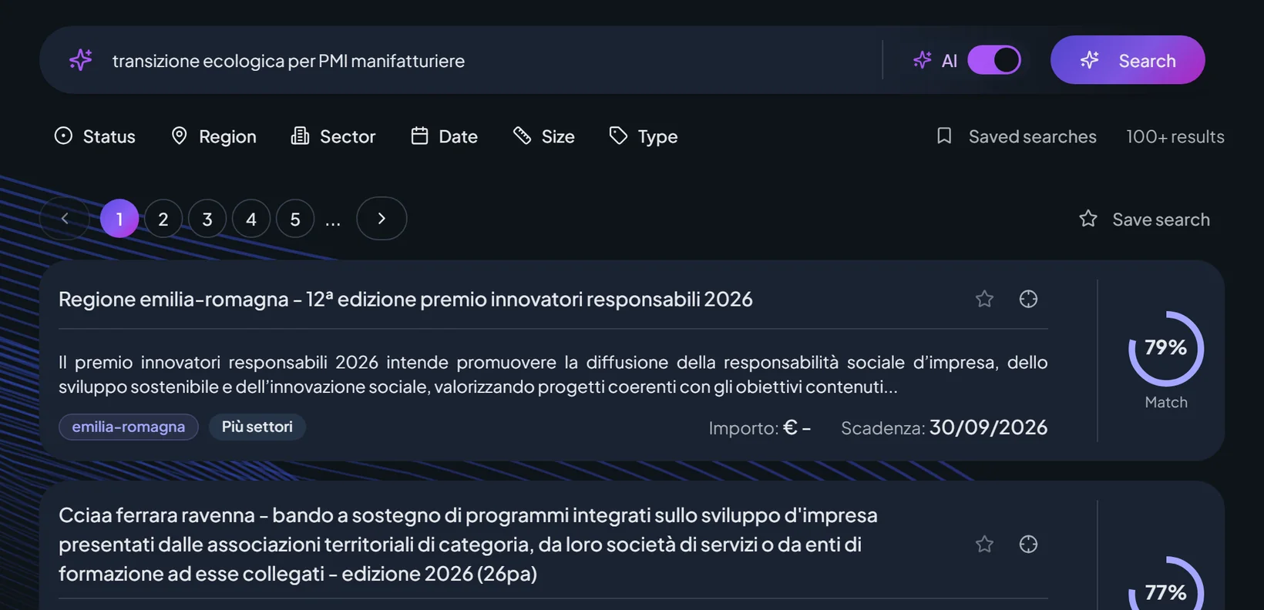This screenshot has width=1264, height=610.
Task: Click the sparkle icon in search bar
Action: click(x=81, y=60)
